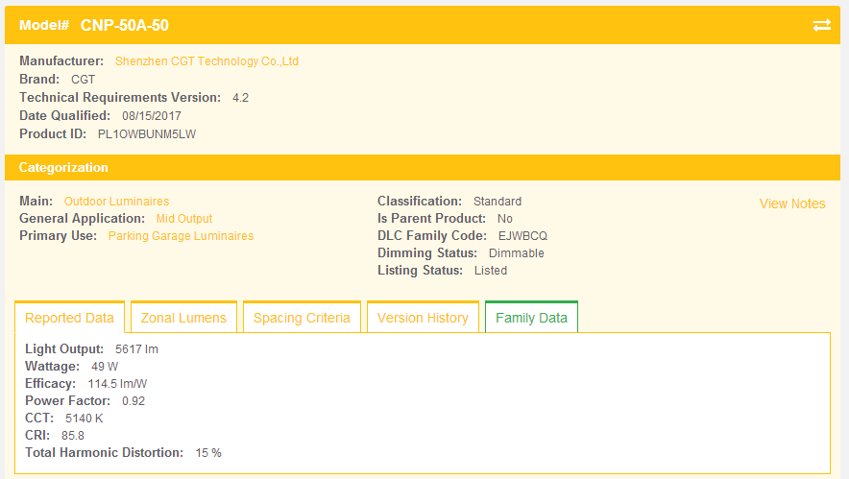The height and width of the screenshot is (479, 849).
Task: Follow the Outdoor Luminaires link
Action: coord(116,202)
